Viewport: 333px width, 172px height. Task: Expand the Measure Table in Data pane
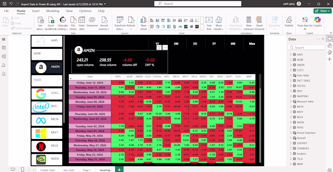(291, 101)
